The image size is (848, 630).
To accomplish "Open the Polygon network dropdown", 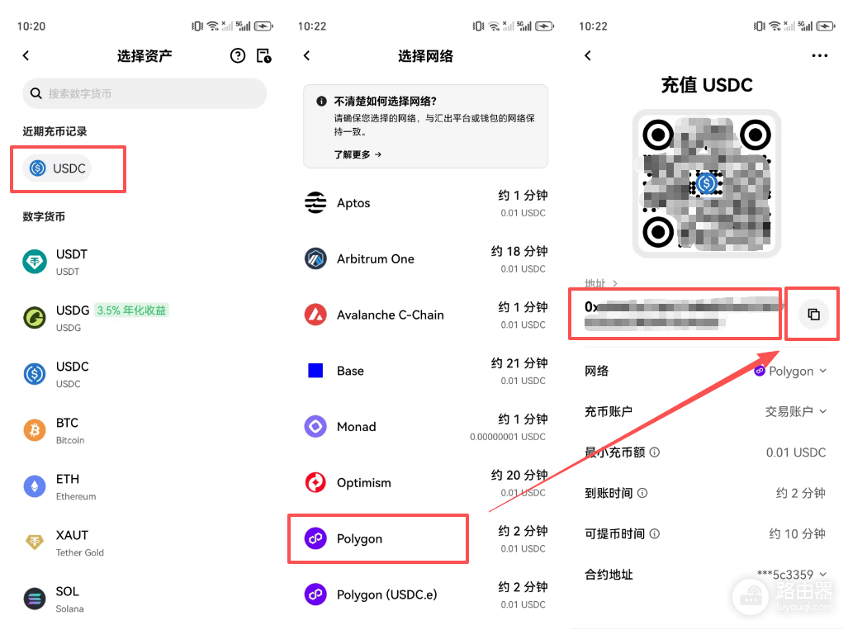I will [791, 371].
